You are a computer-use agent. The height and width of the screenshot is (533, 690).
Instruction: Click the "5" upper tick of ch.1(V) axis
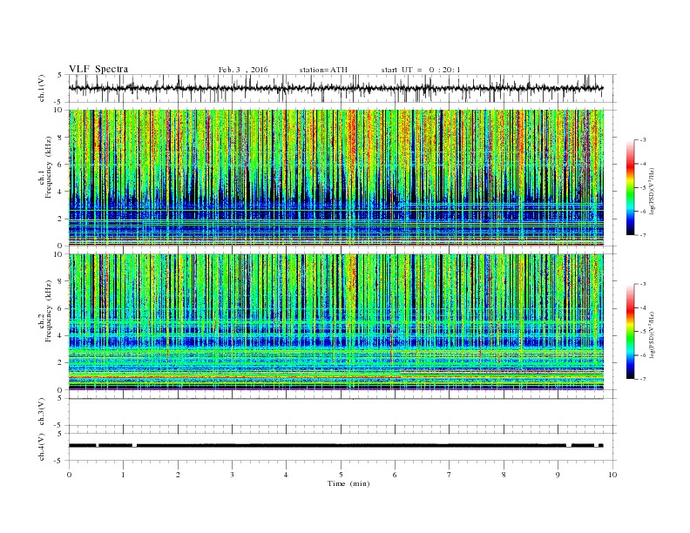[x=60, y=75]
